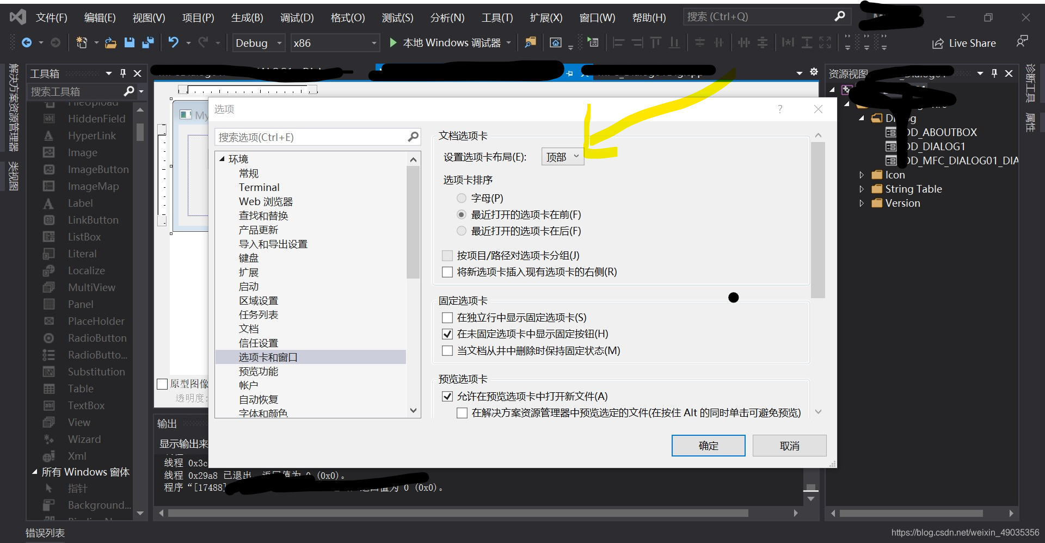Click the output panel horizontal scrollbar
The image size is (1045, 543).
point(458,513)
